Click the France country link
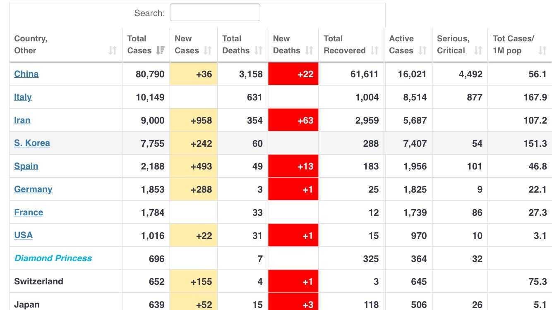The height and width of the screenshot is (310, 552). (29, 212)
